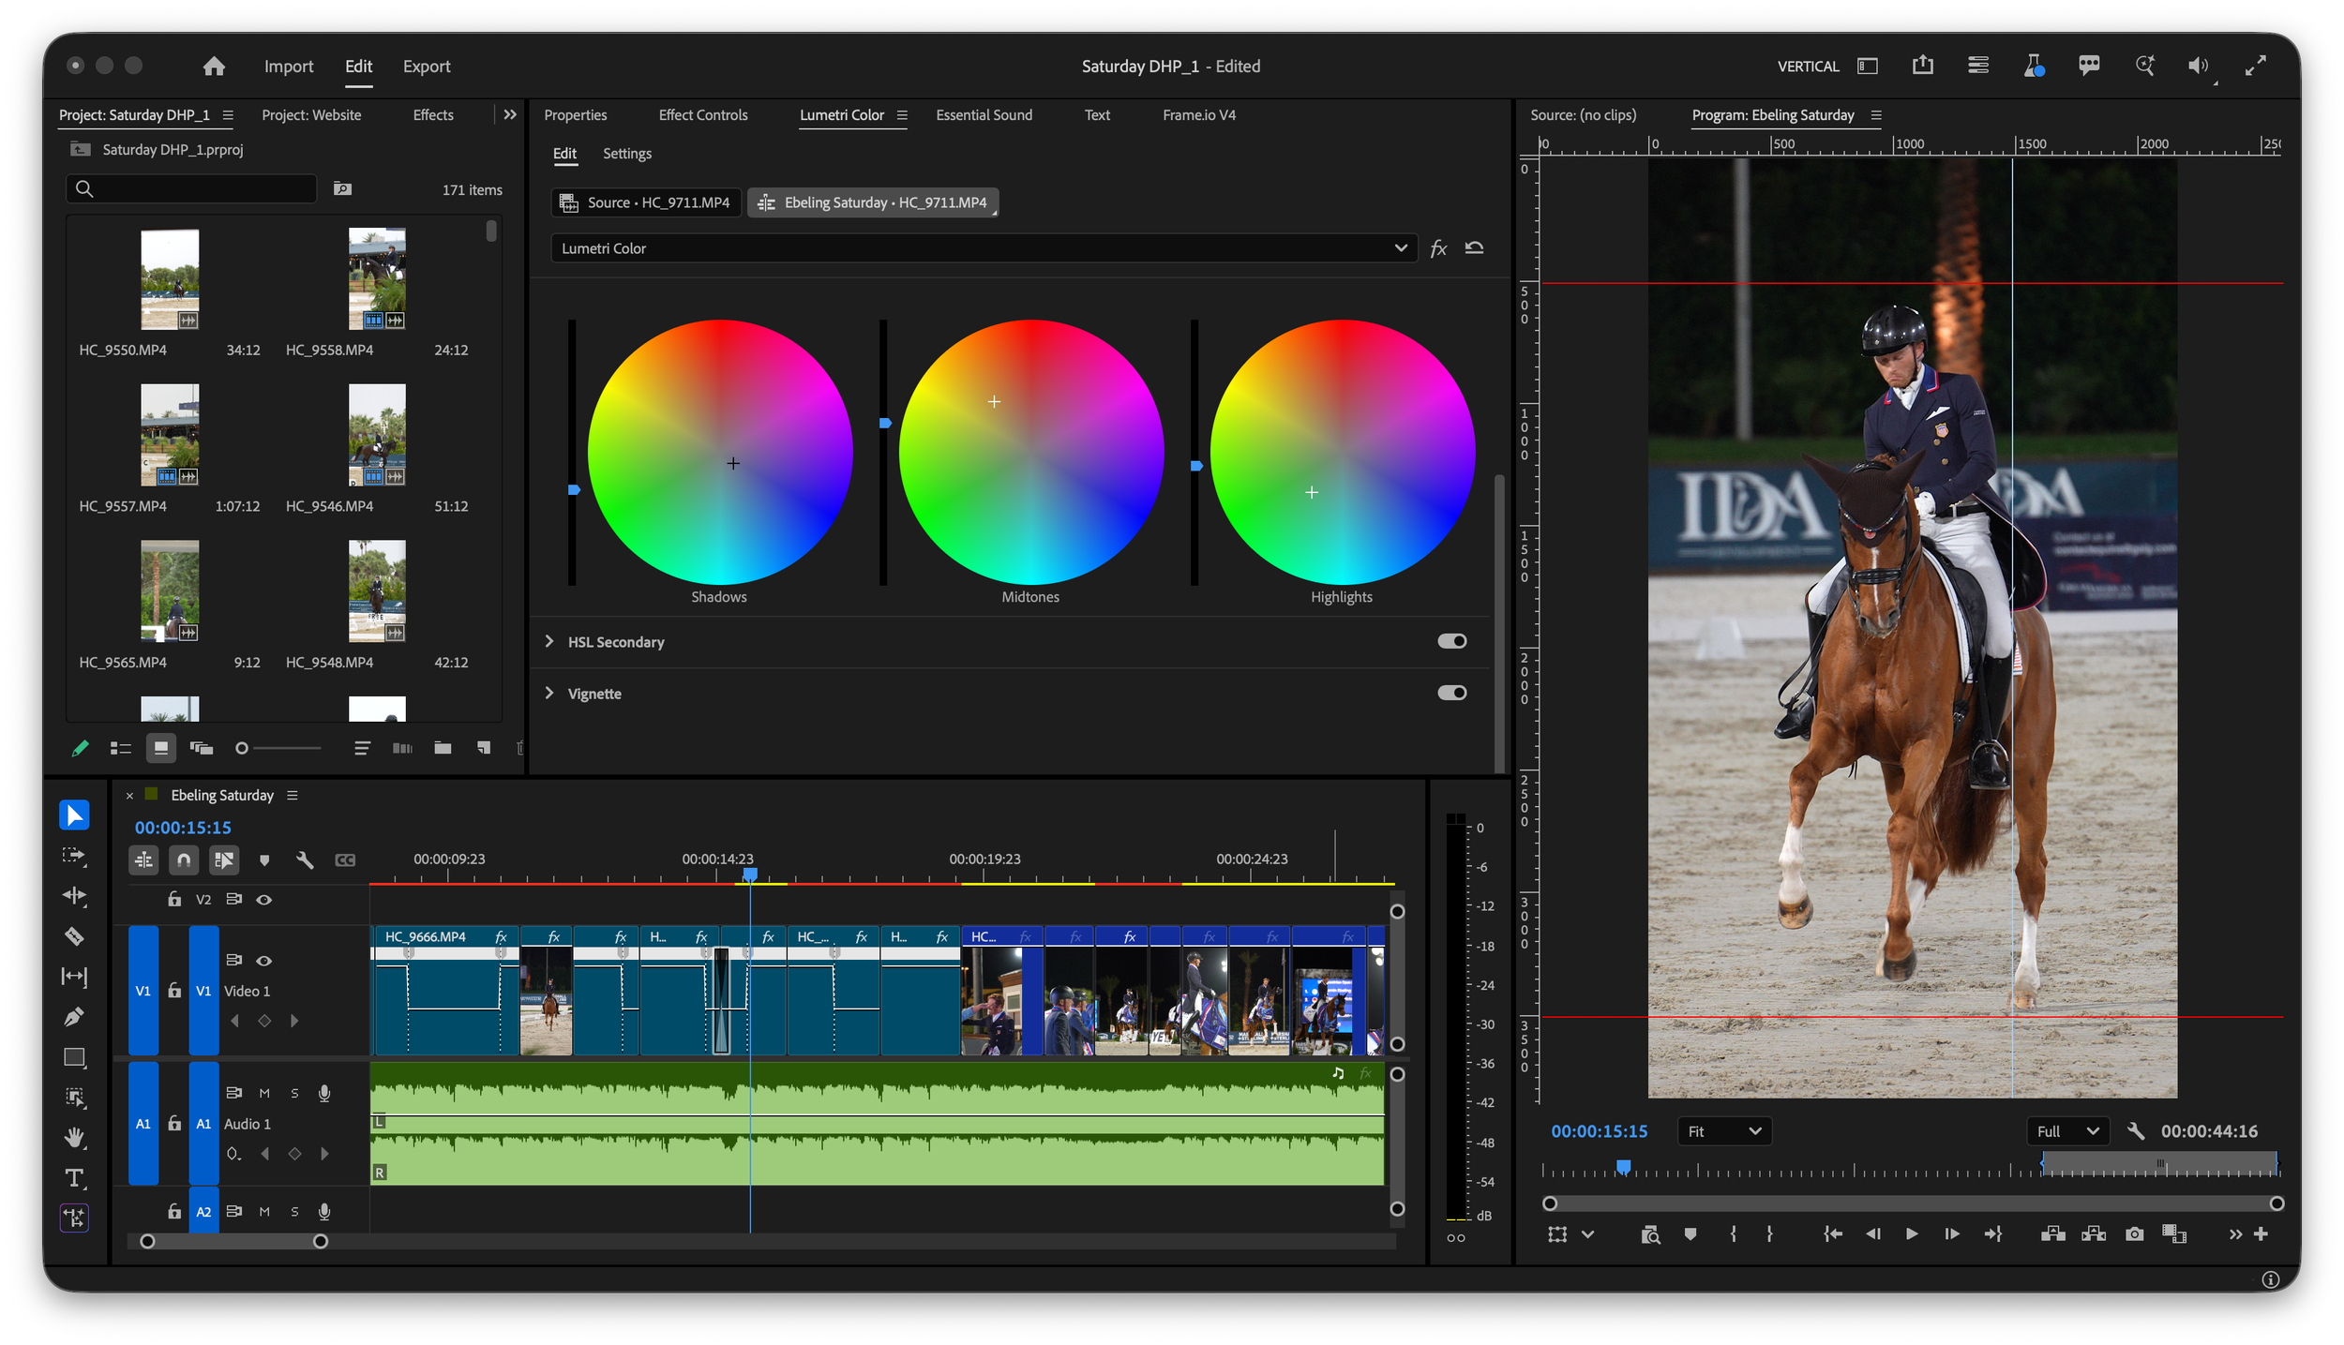
Task: Open the Essential Sound tab
Action: pos(984,114)
